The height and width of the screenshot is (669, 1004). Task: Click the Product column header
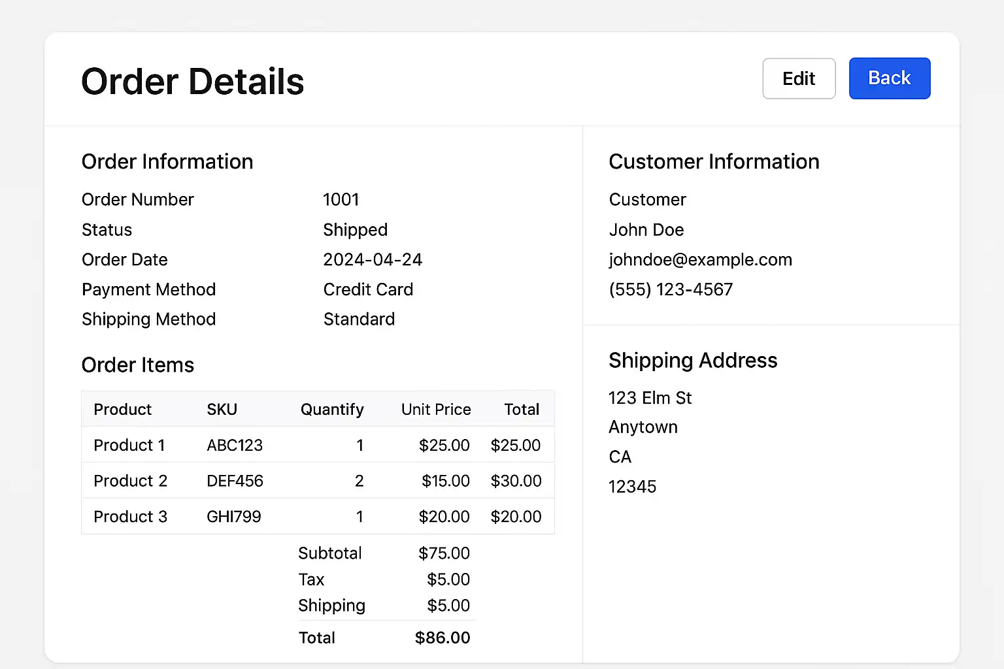[122, 410]
